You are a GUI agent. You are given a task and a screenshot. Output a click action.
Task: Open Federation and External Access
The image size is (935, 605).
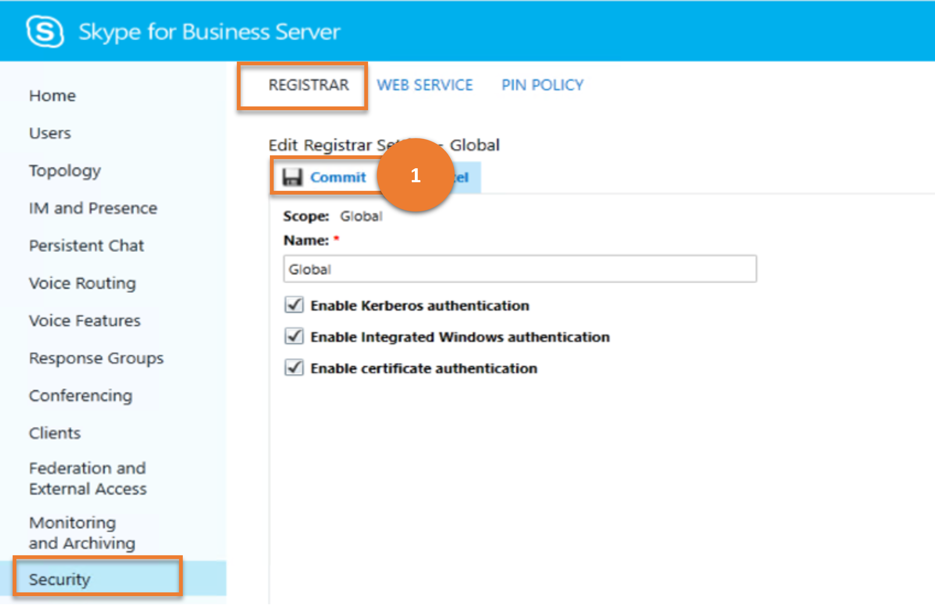[88, 478]
